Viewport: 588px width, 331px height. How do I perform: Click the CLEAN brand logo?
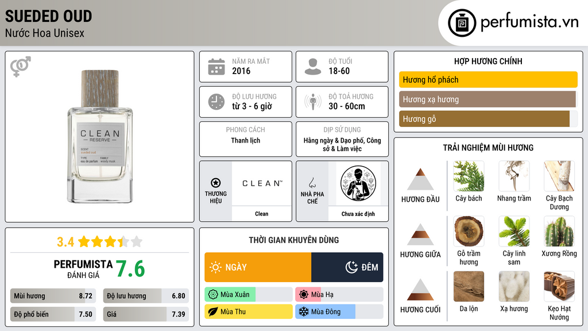coord(262,183)
